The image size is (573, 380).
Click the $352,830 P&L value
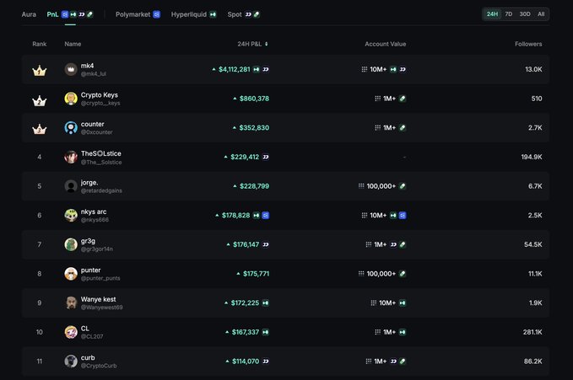pos(254,128)
